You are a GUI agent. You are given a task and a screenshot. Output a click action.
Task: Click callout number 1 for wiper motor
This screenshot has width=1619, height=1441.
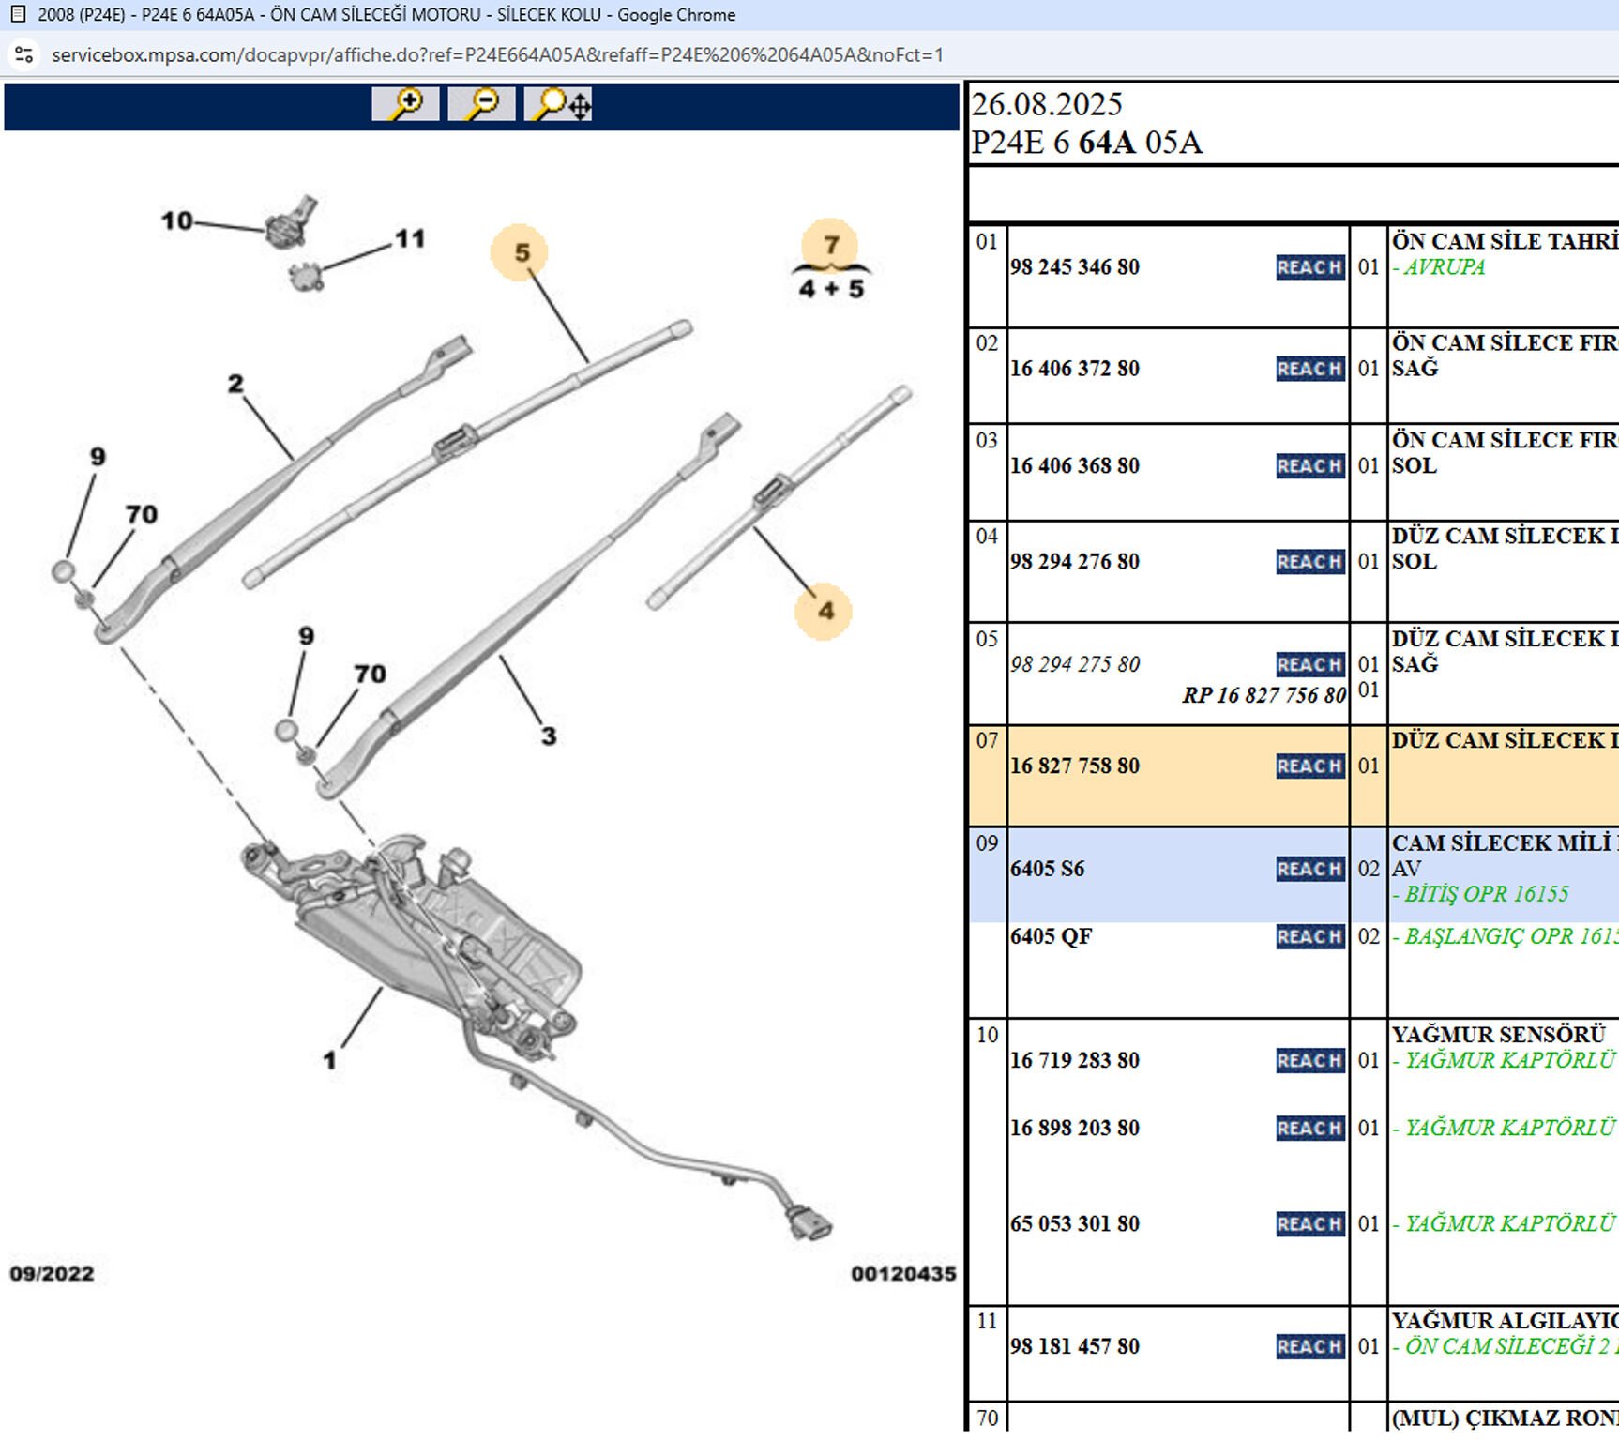329,1060
